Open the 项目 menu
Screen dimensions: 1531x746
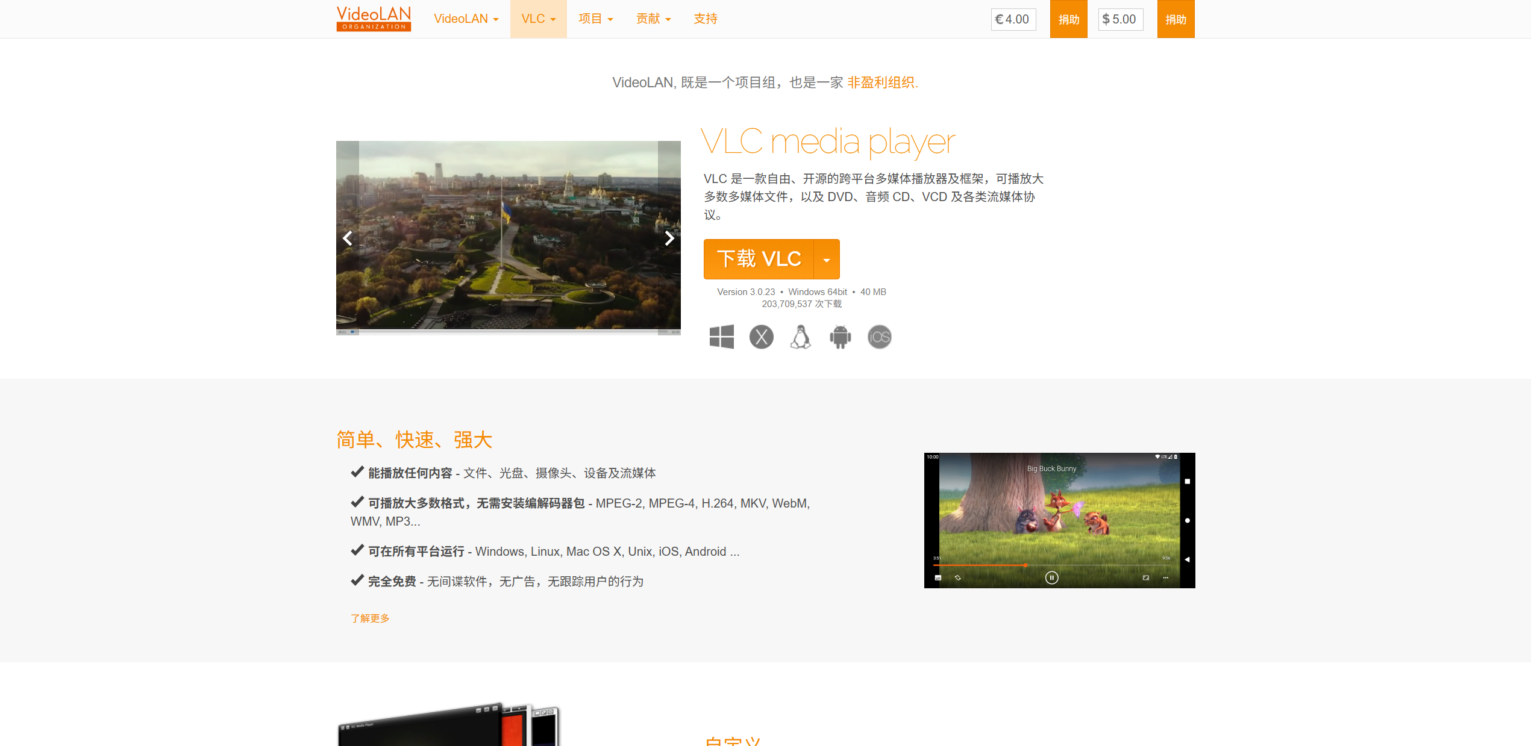coord(595,19)
